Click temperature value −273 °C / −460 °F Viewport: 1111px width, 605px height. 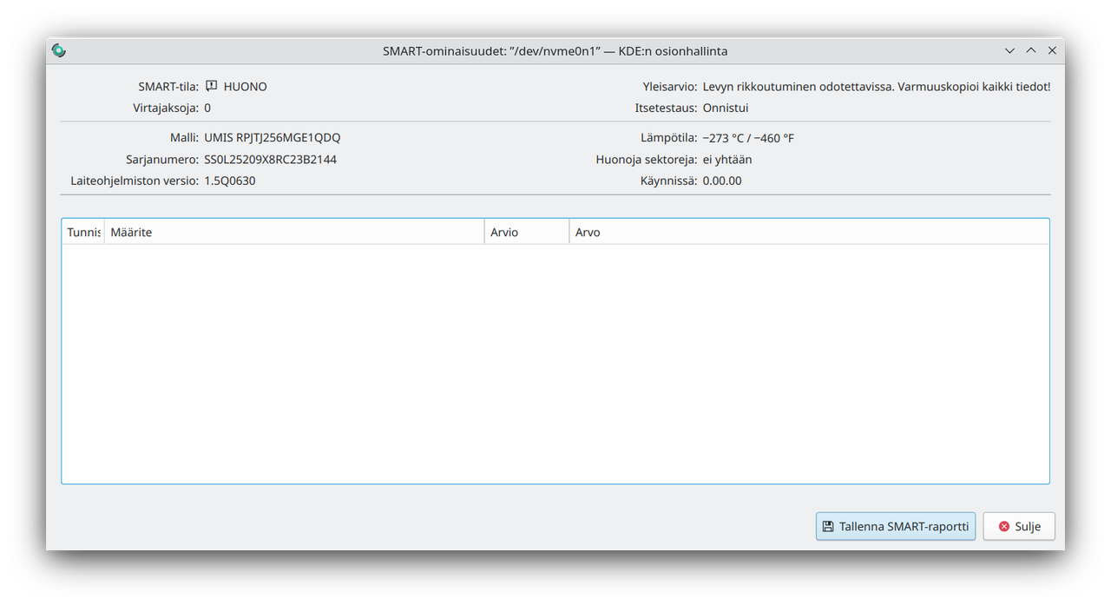coord(748,137)
